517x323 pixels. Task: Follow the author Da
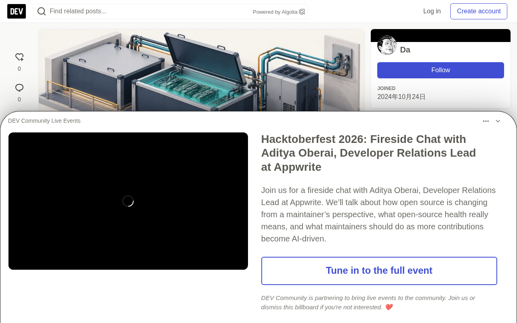pyautogui.click(x=441, y=70)
